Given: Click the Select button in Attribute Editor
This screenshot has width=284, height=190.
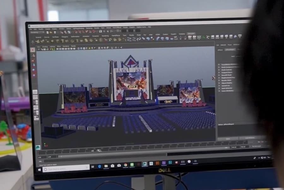Looking at the screenshot, I should coord(228,138).
